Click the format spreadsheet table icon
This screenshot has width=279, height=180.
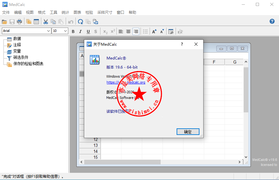[x=171, y=32]
